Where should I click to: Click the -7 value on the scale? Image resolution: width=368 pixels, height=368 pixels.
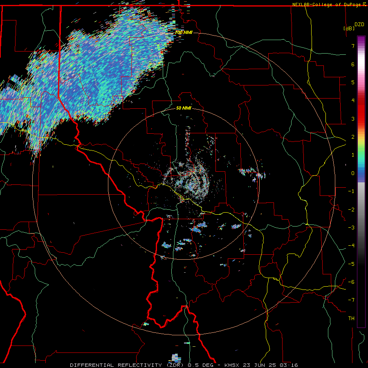tap(351, 300)
